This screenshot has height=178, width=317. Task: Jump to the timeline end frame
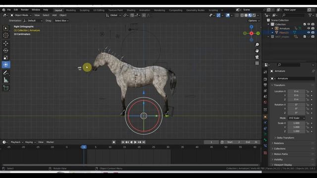144,142
